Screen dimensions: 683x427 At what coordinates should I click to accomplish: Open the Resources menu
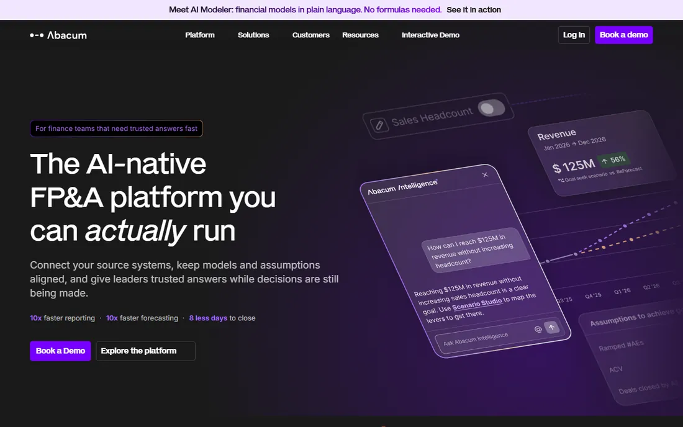pos(360,35)
